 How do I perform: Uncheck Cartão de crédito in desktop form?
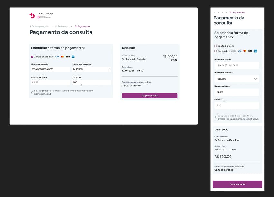point(32,57)
